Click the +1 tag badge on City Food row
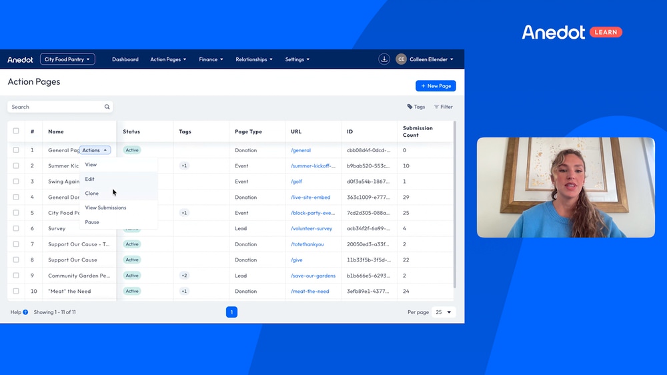This screenshot has height=375, width=667. (x=184, y=213)
